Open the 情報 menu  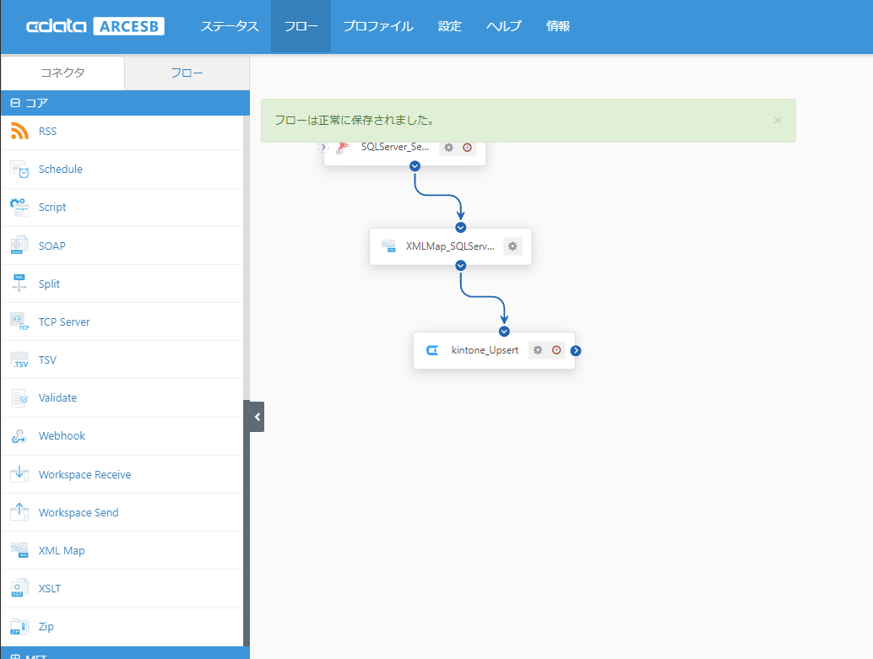click(x=558, y=26)
